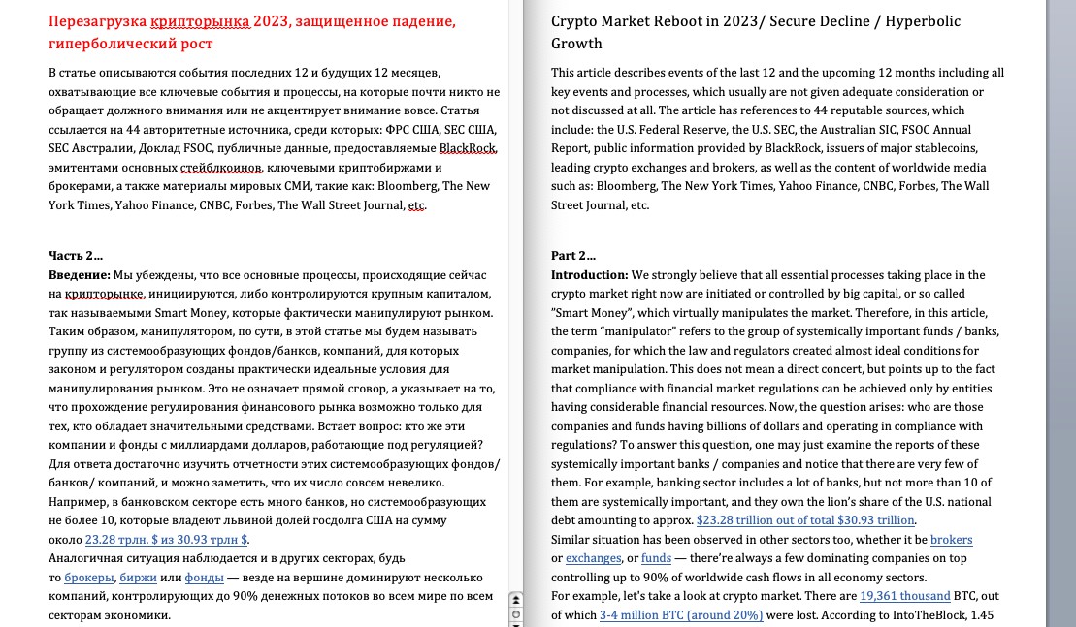Follow the English 'brokers' hyperlink
Screen dimensions: 1076x627
951,539
